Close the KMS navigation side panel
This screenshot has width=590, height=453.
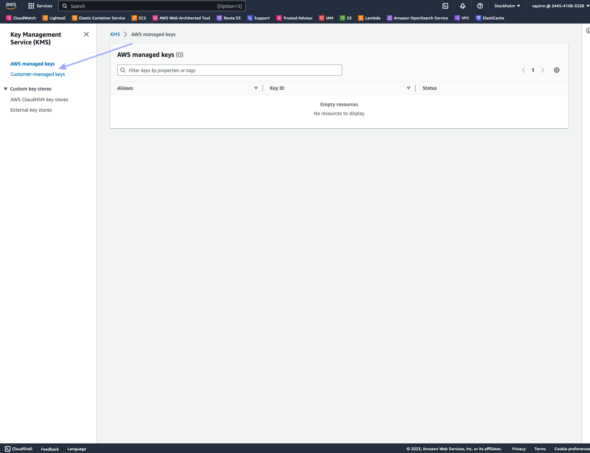click(86, 34)
